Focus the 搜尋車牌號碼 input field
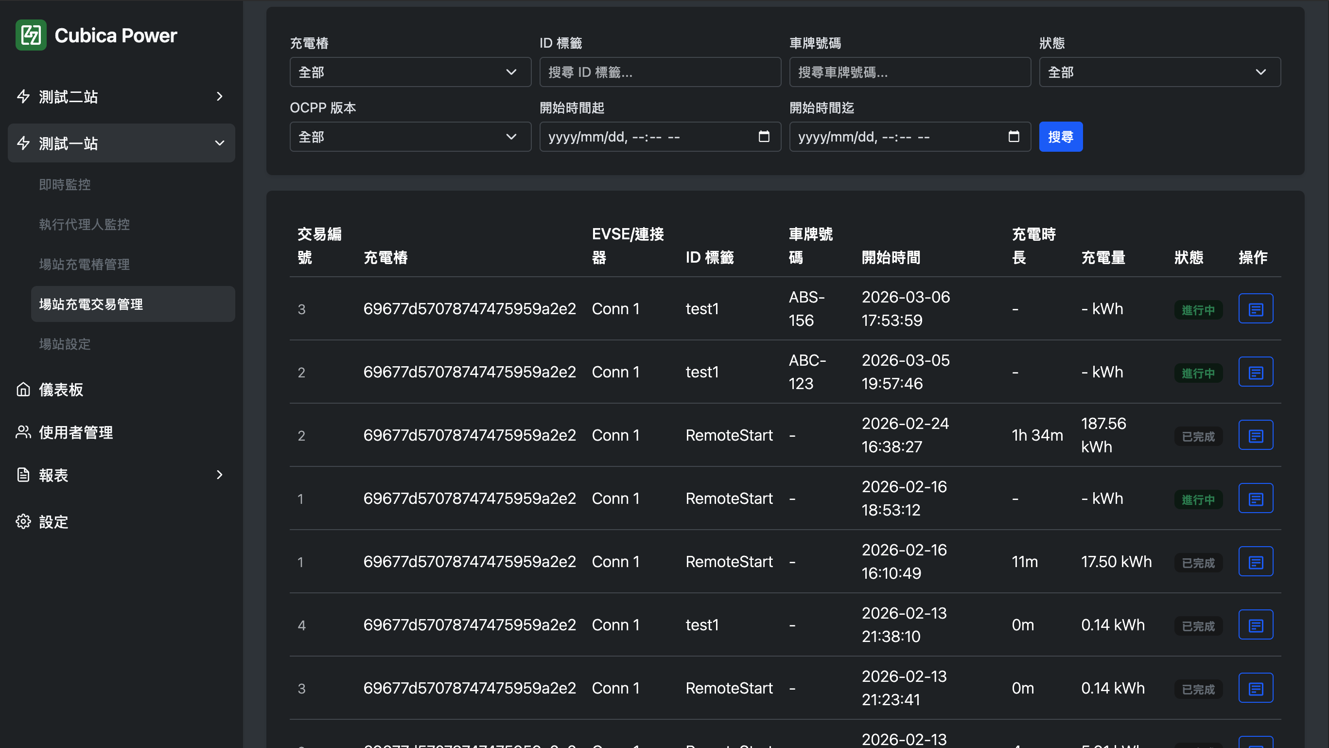This screenshot has height=748, width=1329. click(909, 72)
